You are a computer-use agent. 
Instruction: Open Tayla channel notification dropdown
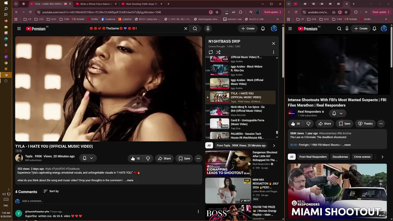click(88, 158)
